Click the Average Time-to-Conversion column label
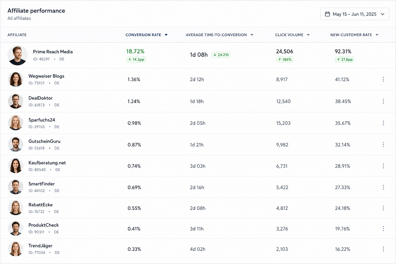 (216, 35)
